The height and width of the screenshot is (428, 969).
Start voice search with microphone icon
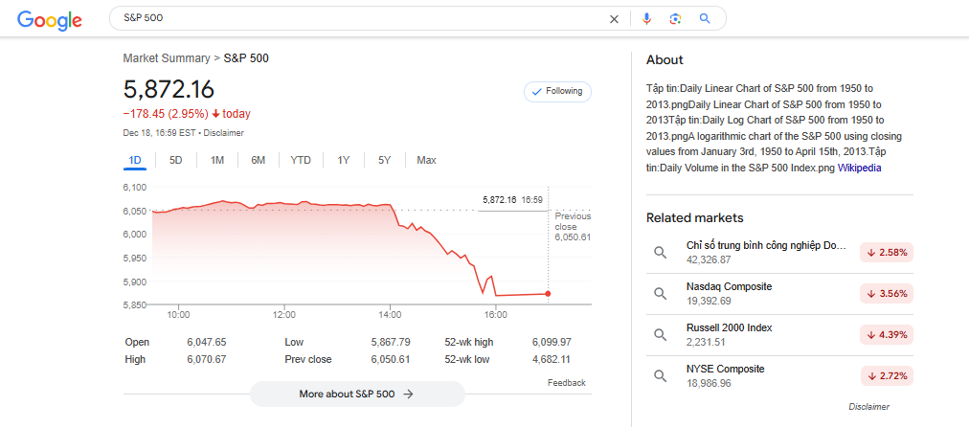click(x=646, y=19)
